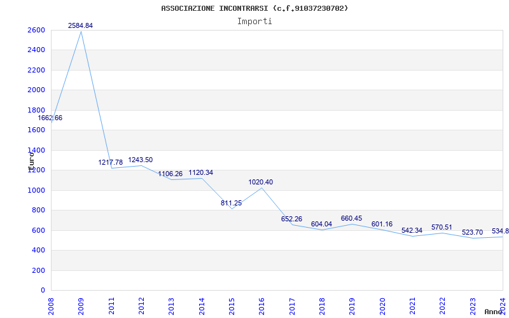Click the 652.26 value label

coord(291,219)
